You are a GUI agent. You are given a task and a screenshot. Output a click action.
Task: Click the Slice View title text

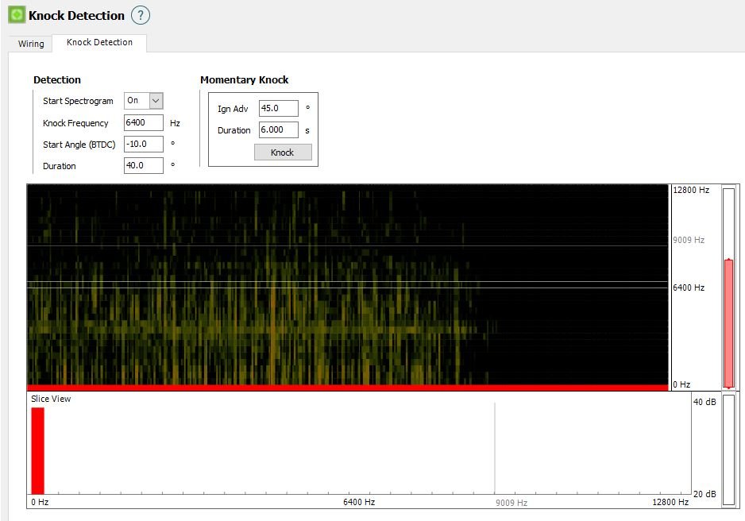point(51,399)
